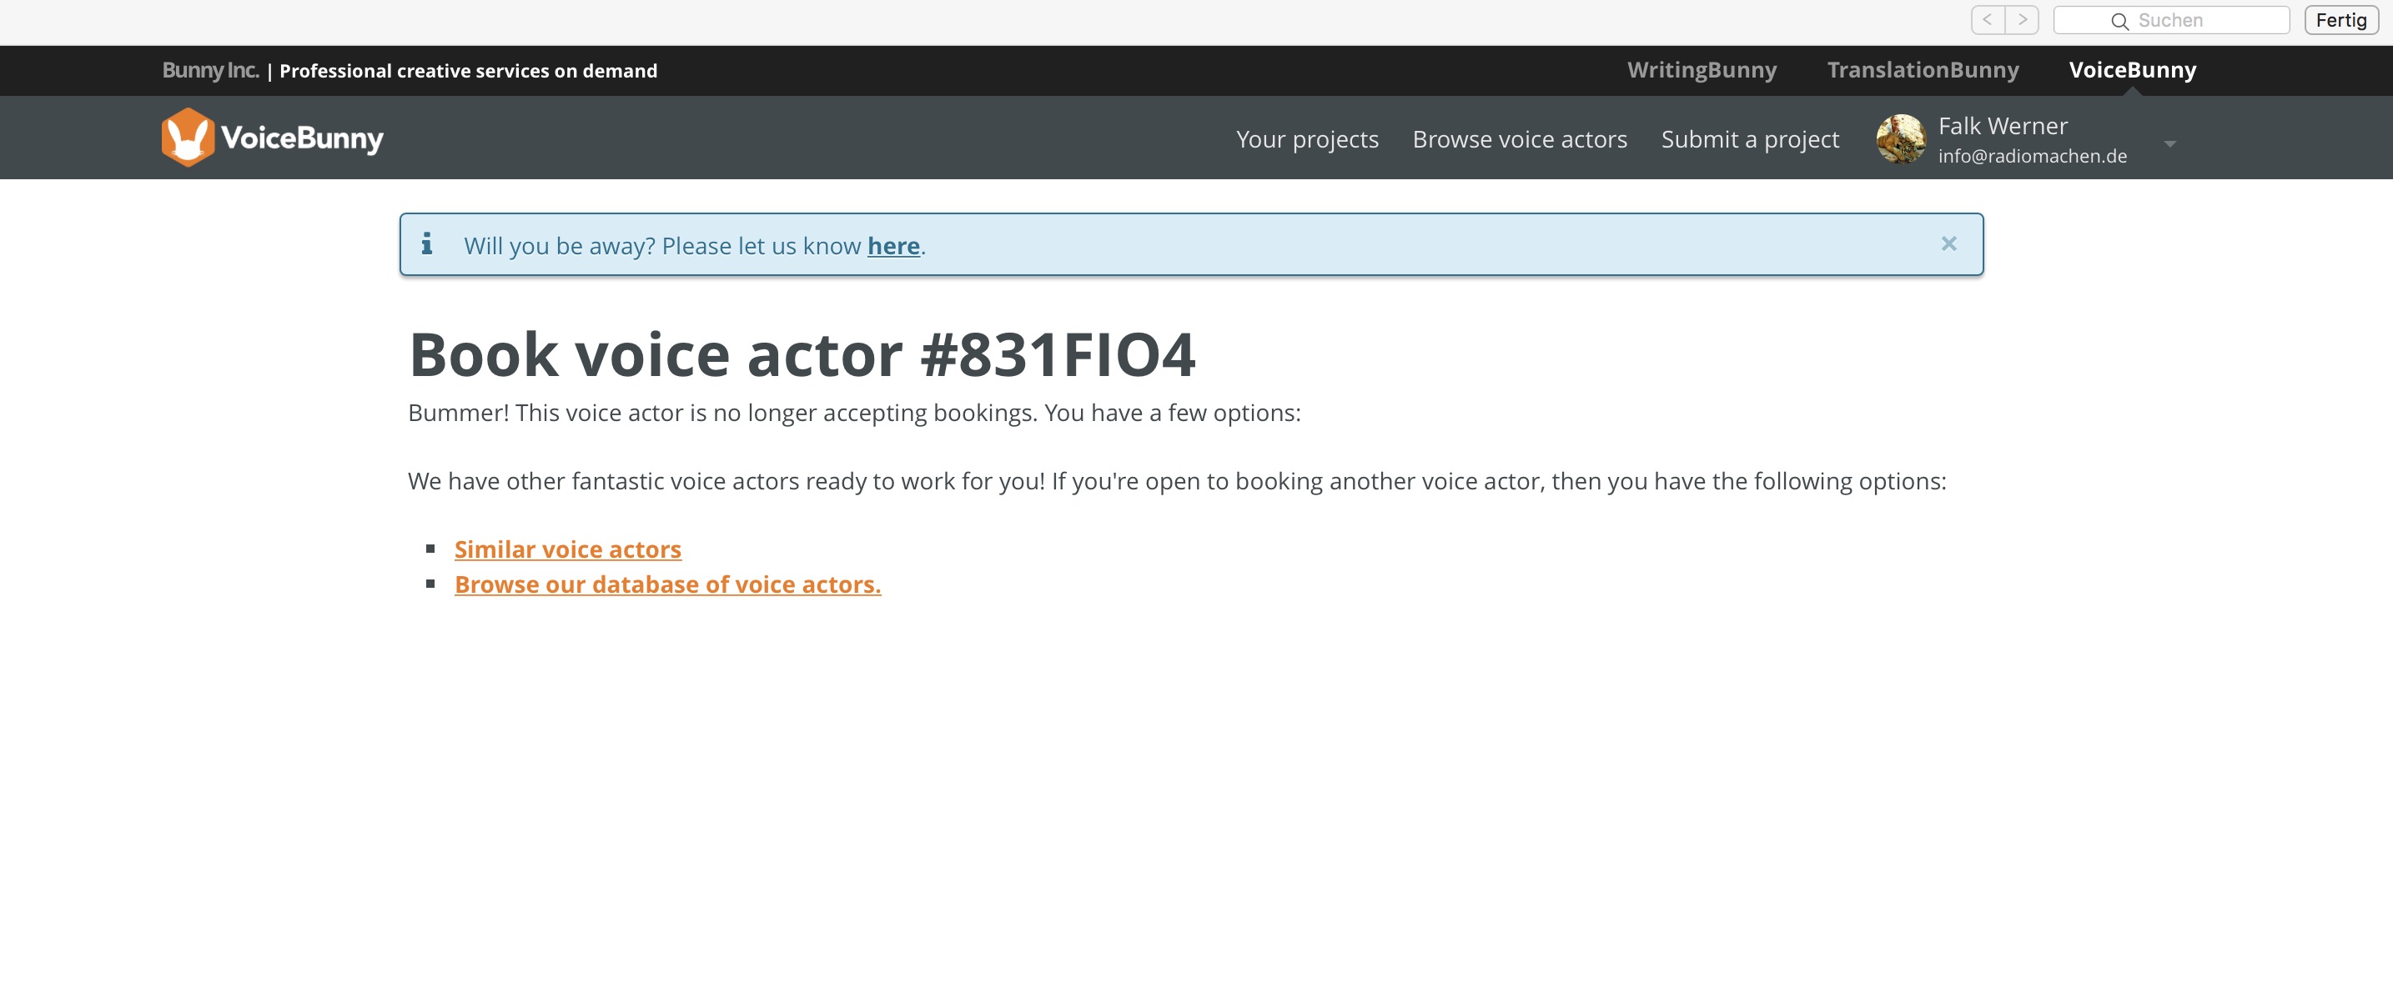Screen dimensions: 2393x1008
Task: Switch to the WritingBunny tab
Action: point(1701,69)
